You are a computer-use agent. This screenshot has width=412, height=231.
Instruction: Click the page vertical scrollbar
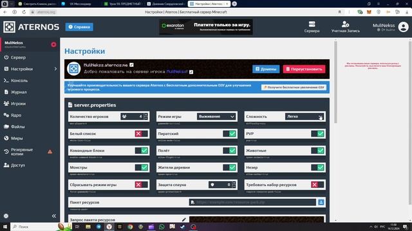pyautogui.click(x=335, y=82)
